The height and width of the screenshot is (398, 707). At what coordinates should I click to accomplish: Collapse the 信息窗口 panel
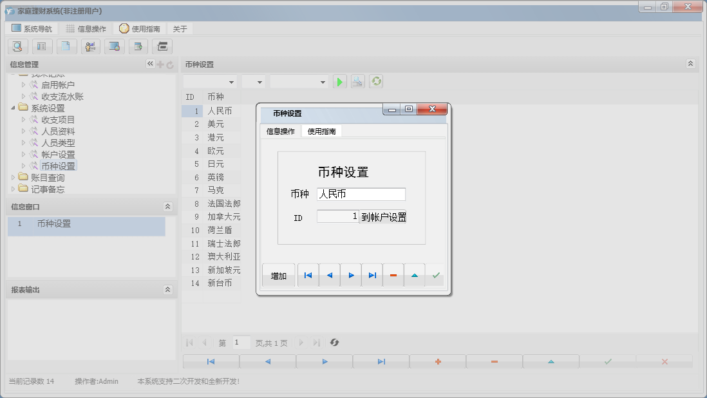[167, 206]
